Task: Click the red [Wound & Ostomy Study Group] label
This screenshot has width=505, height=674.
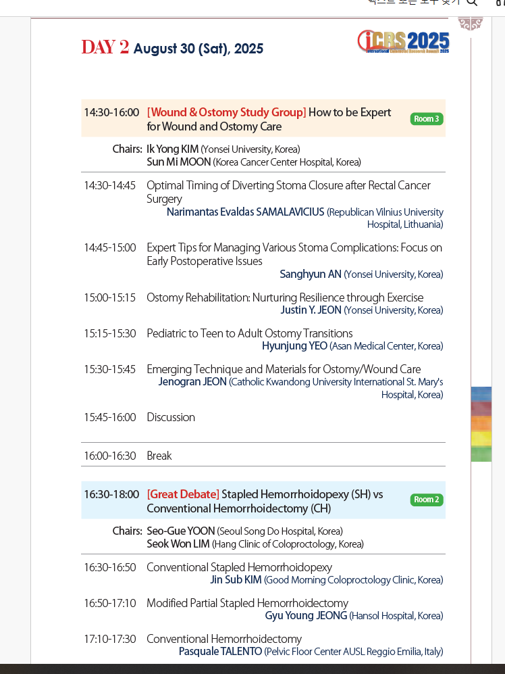Action: [x=226, y=112]
